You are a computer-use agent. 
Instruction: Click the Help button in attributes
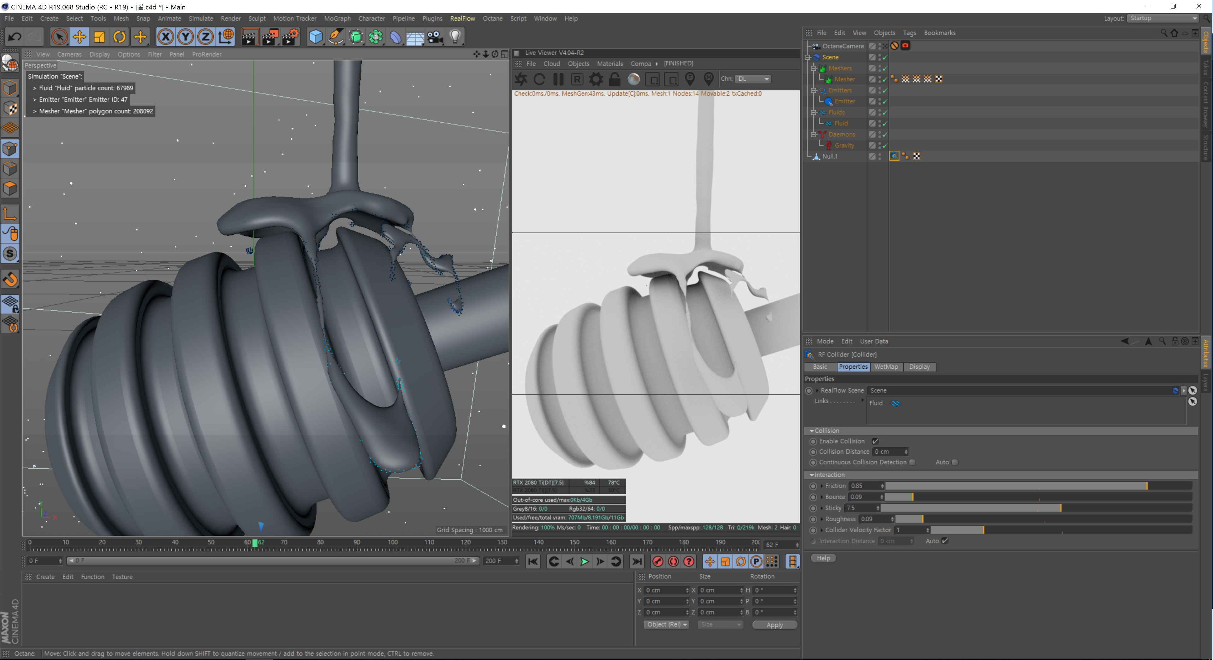(x=823, y=558)
